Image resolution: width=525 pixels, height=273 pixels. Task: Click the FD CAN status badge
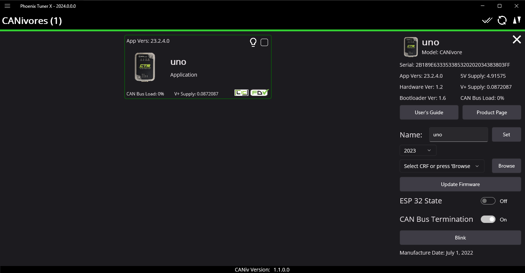pyautogui.click(x=260, y=92)
